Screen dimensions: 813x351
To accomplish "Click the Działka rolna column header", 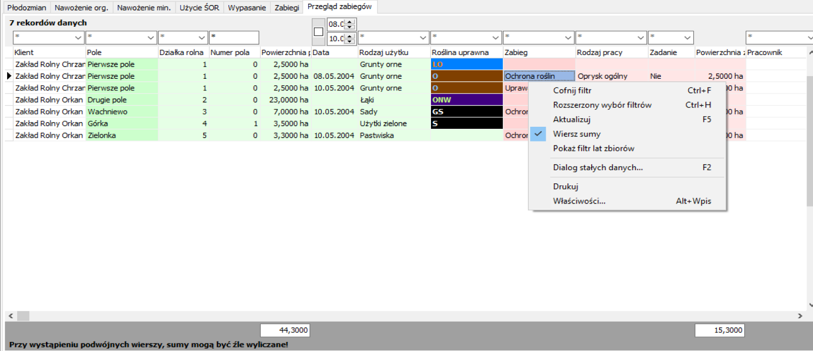I will [183, 53].
